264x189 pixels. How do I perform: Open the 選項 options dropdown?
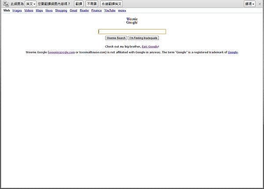pyautogui.click(x=249, y=4)
